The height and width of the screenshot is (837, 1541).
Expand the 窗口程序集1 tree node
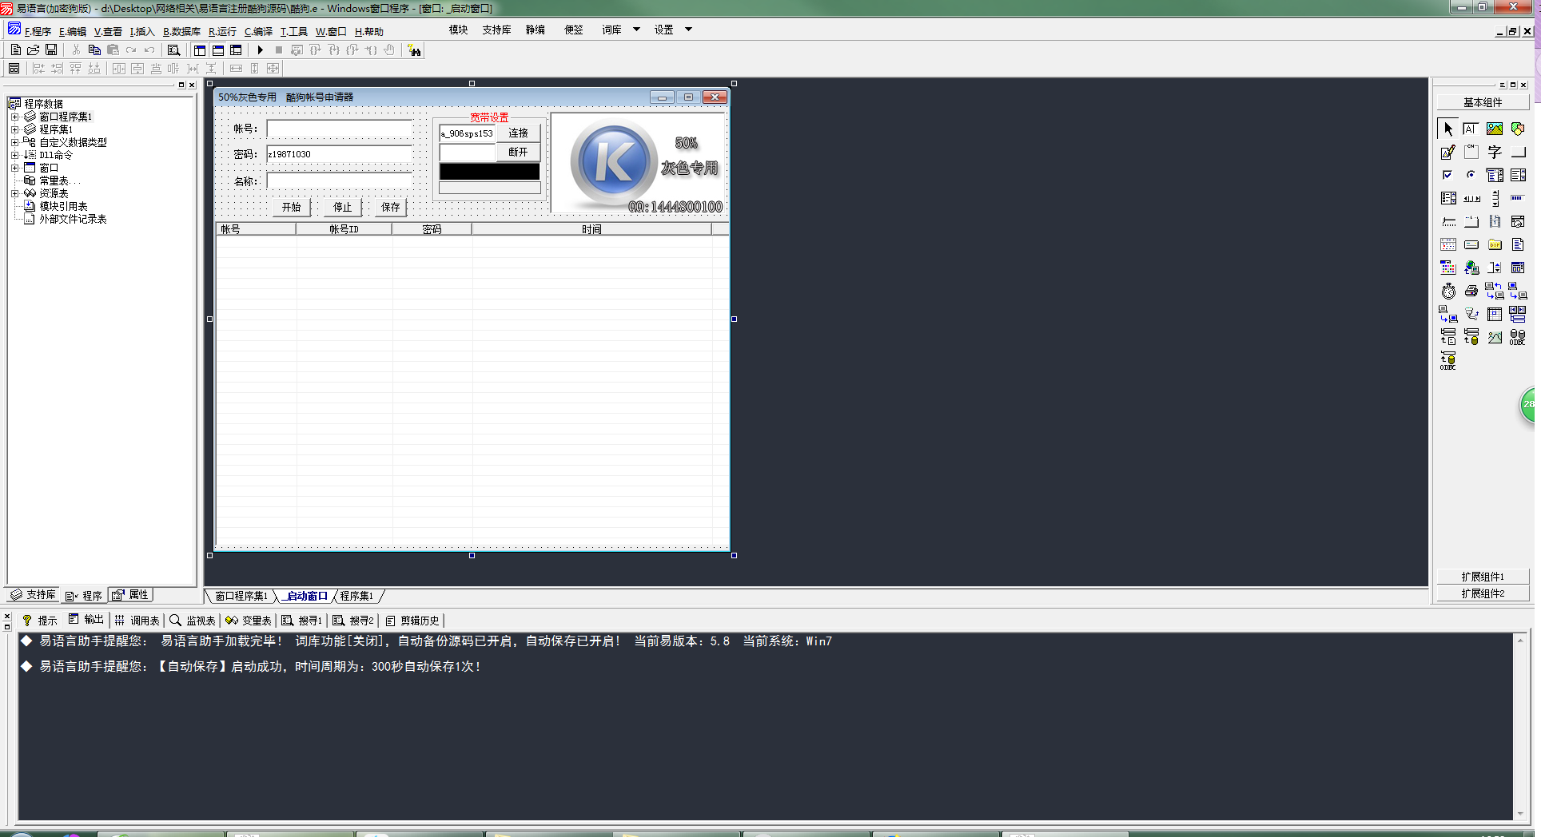click(14, 117)
